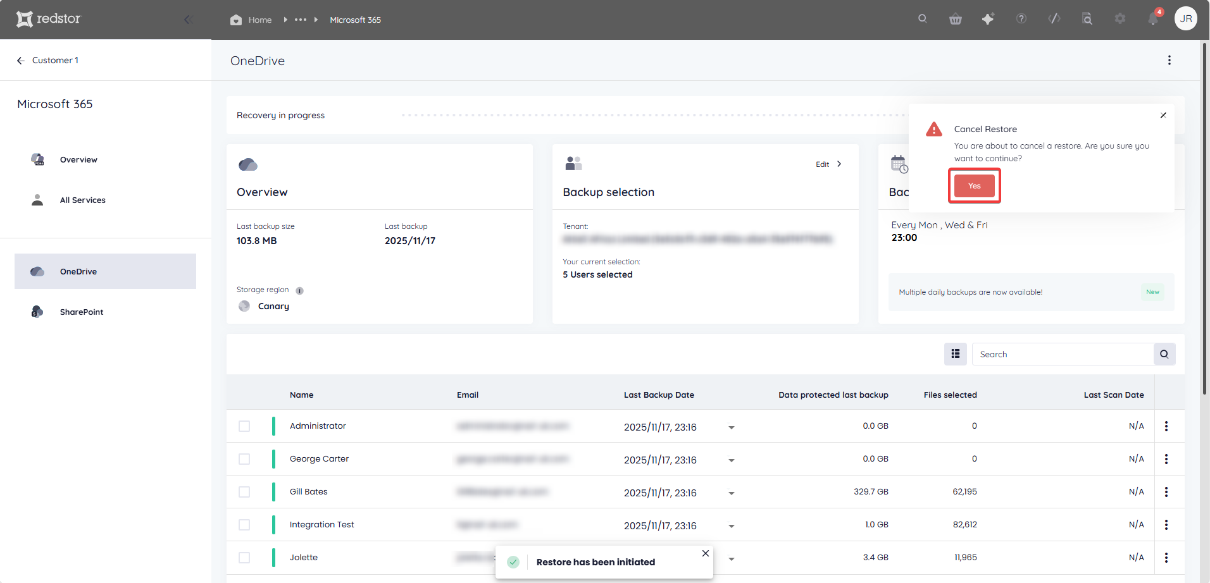The image size is (1210, 583).
Task: Collapse the sidebar with the double-chevron icon
Action: coord(188,20)
